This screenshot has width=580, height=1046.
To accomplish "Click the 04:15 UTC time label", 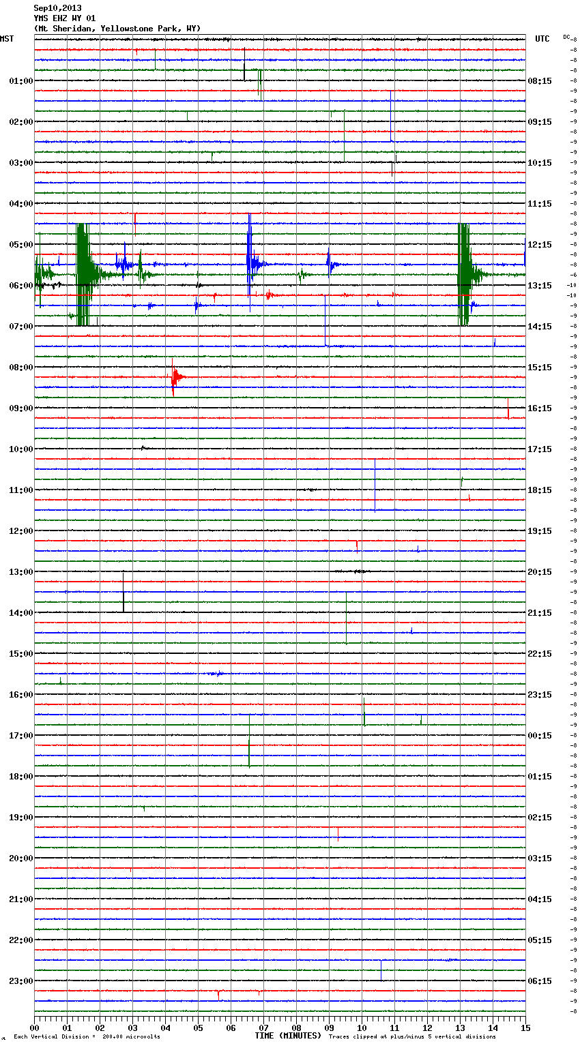I will pyautogui.click(x=540, y=899).
